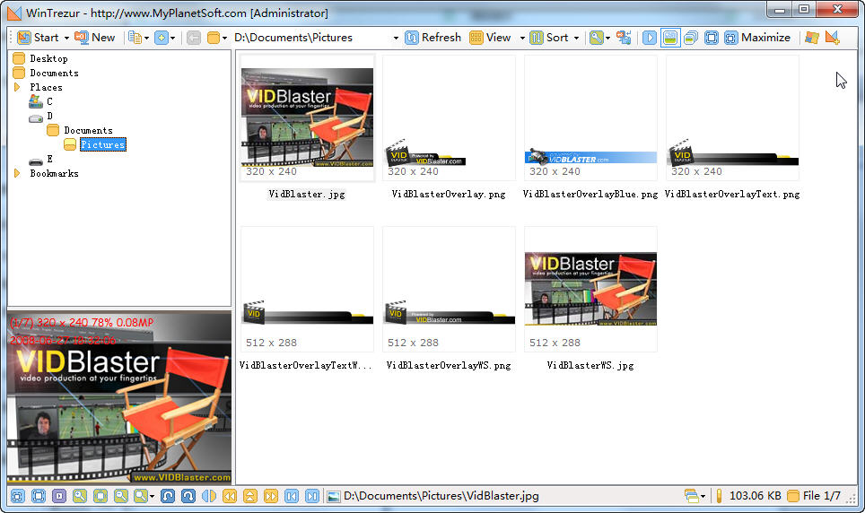Click the search magnifier toolbar icon
Screen dimensions: 865x513
coord(596,38)
